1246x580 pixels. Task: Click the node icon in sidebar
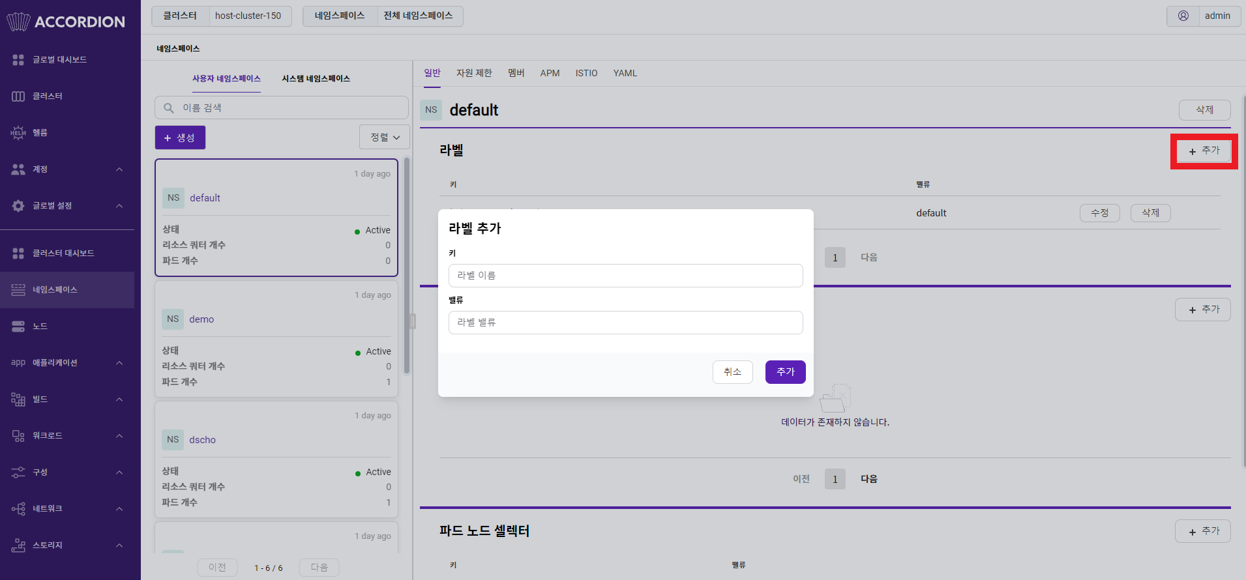(18, 326)
